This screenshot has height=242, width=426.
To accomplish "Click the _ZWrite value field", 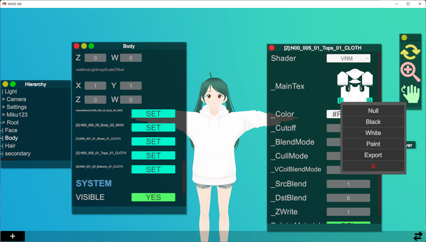I will pos(348,212).
